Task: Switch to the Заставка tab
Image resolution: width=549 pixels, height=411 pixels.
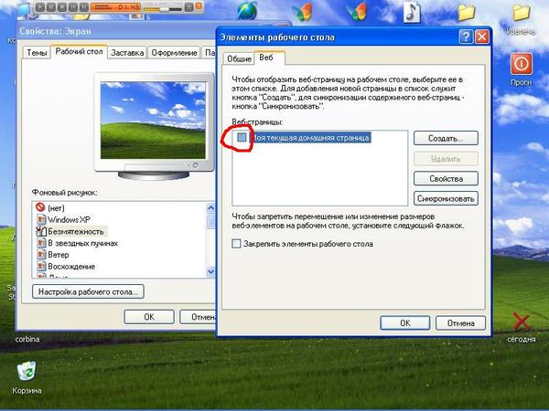Action: tap(127, 53)
